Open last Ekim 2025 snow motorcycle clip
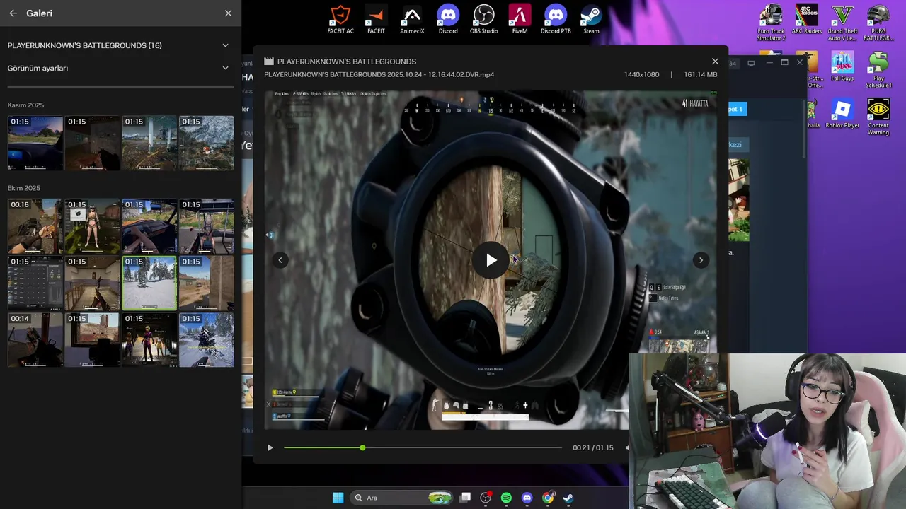 click(x=207, y=340)
